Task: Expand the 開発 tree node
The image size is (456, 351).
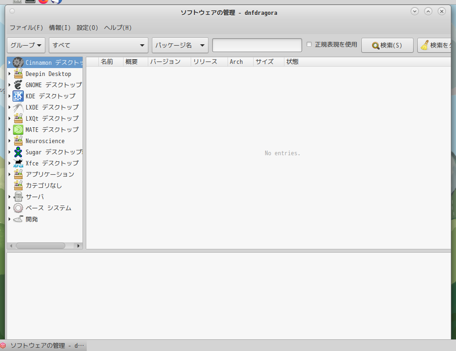Action: (x=10, y=219)
